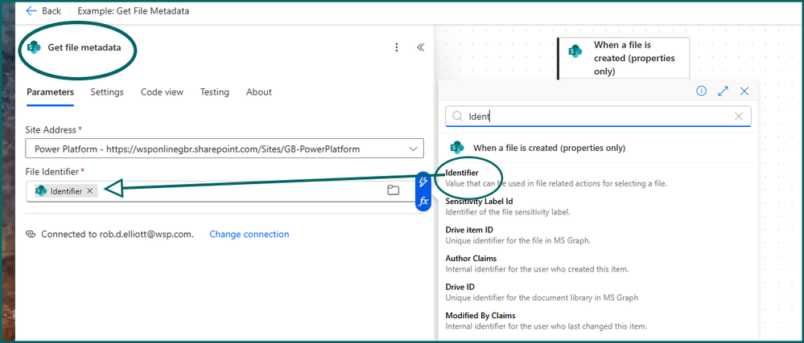Viewport: 804px width, 343px height.
Task: Click the Get file metadata title
Action: 85,47
